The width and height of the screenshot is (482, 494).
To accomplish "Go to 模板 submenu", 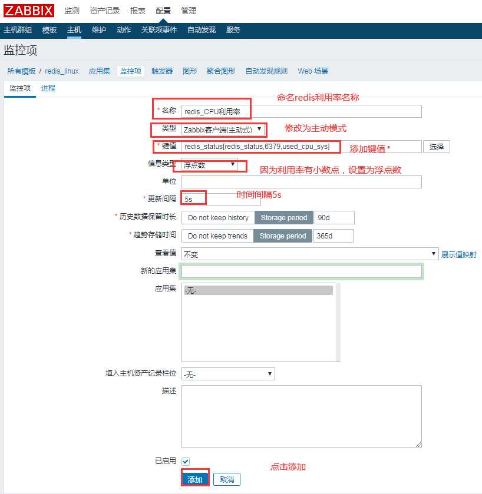I will (49, 30).
